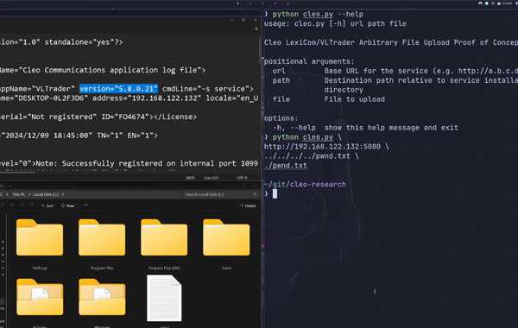Click the terminal cursor at the prompt
Image resolution: width=518 pixels, height=328 pixels.
275,194
